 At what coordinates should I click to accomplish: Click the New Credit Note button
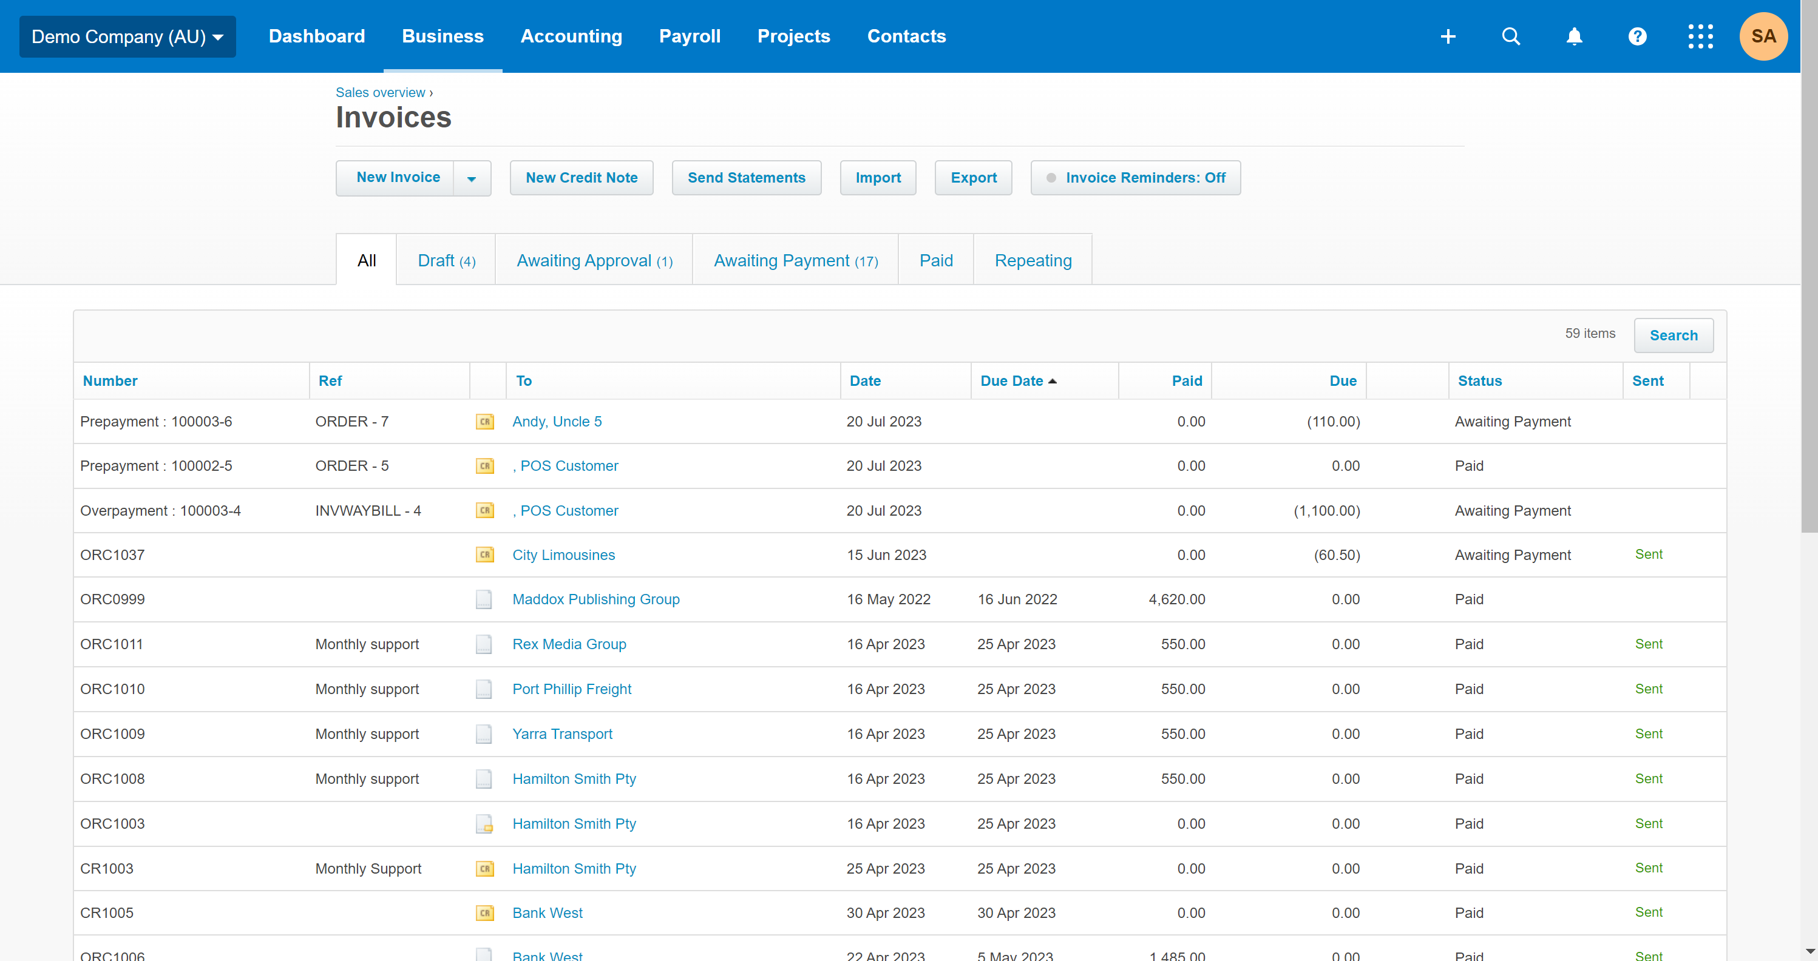pyautogui.click(x=582, y=178)
